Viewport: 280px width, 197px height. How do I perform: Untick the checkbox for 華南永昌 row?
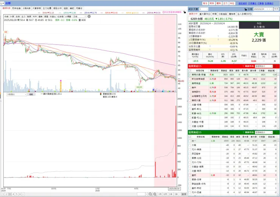tap(190, 75)
